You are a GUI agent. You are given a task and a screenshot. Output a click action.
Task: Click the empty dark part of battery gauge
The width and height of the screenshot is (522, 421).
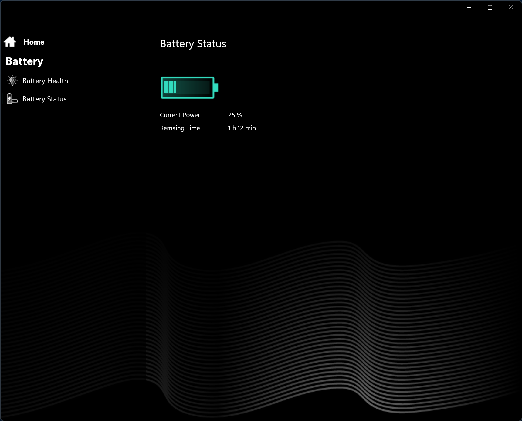tap(193, 87)
